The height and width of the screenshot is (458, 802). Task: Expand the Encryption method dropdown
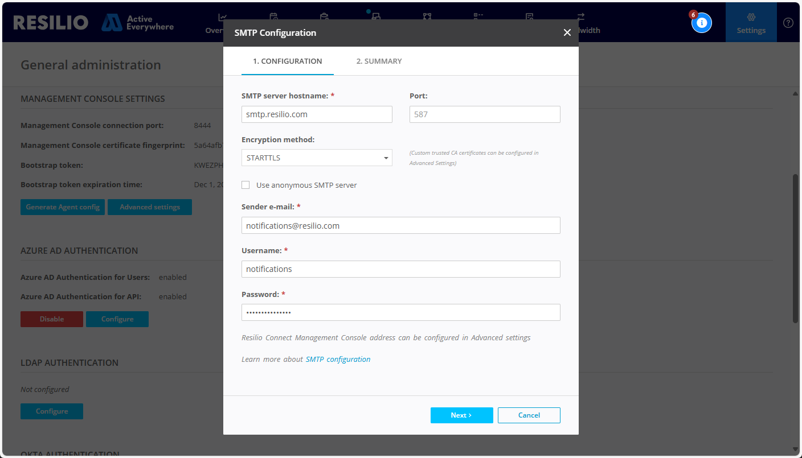pos(317,158)
